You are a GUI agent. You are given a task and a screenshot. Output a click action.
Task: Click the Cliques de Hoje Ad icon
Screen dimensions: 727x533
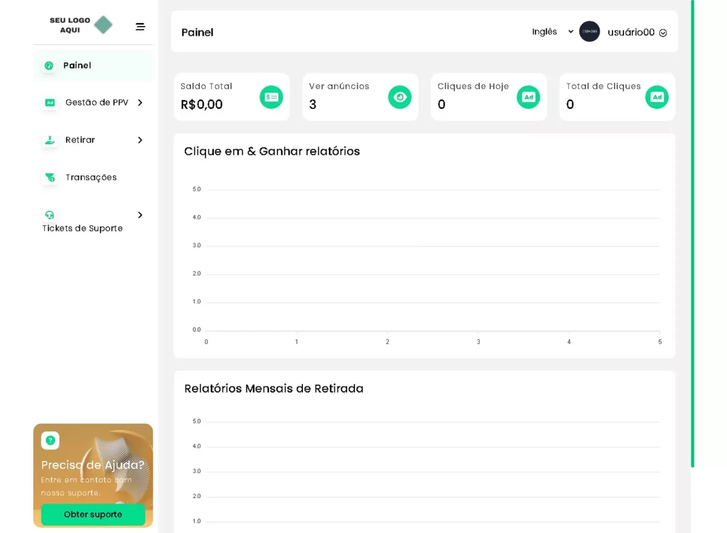pos(528,97)
